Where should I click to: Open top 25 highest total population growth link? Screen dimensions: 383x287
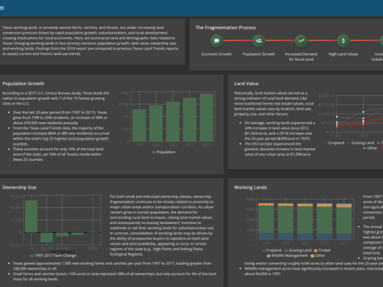75,138
